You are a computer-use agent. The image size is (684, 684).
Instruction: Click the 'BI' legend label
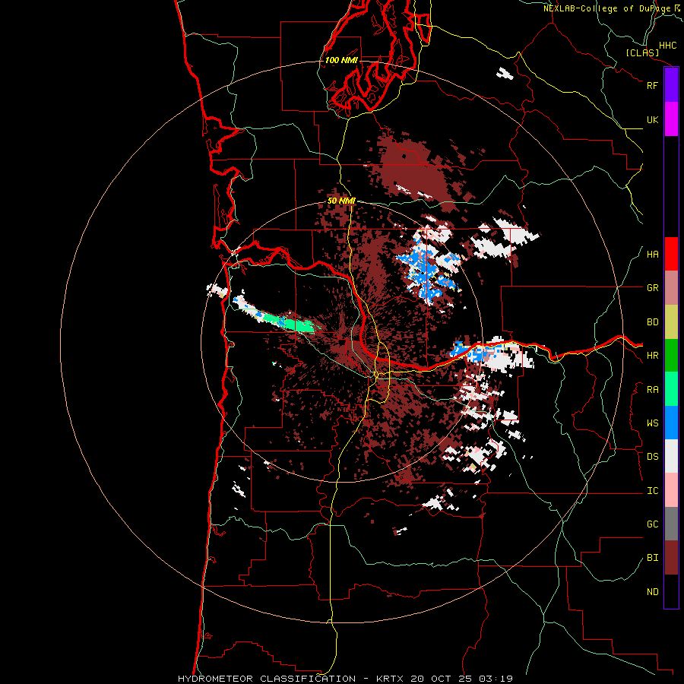(x=652, y=558)
